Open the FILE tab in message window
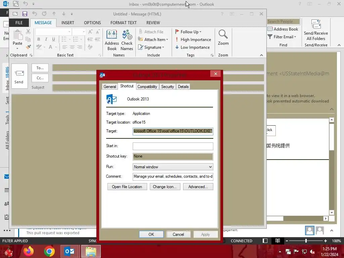This screenshot has width=344, height=258. [19, 23]
